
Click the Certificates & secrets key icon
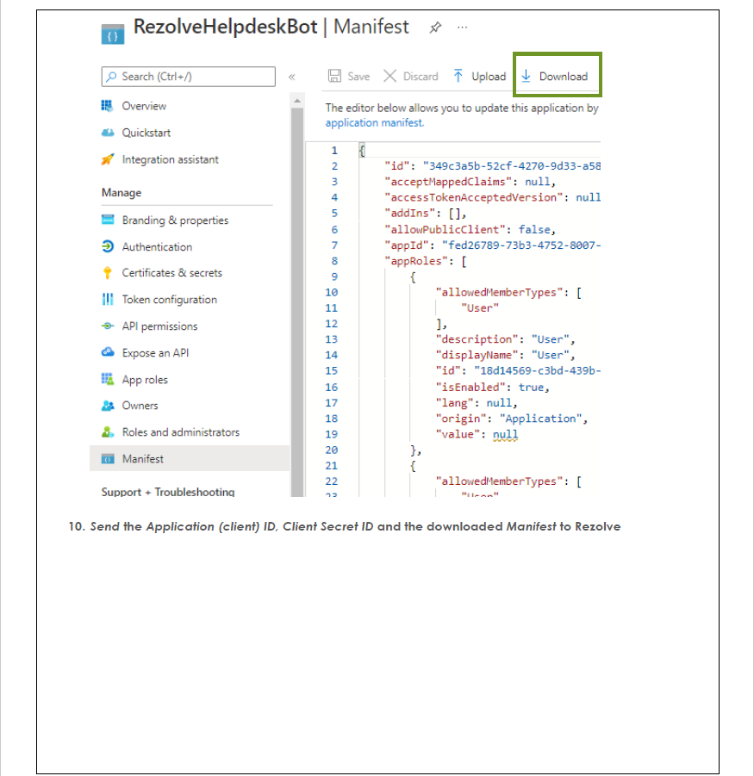click(x=108, y=273)
